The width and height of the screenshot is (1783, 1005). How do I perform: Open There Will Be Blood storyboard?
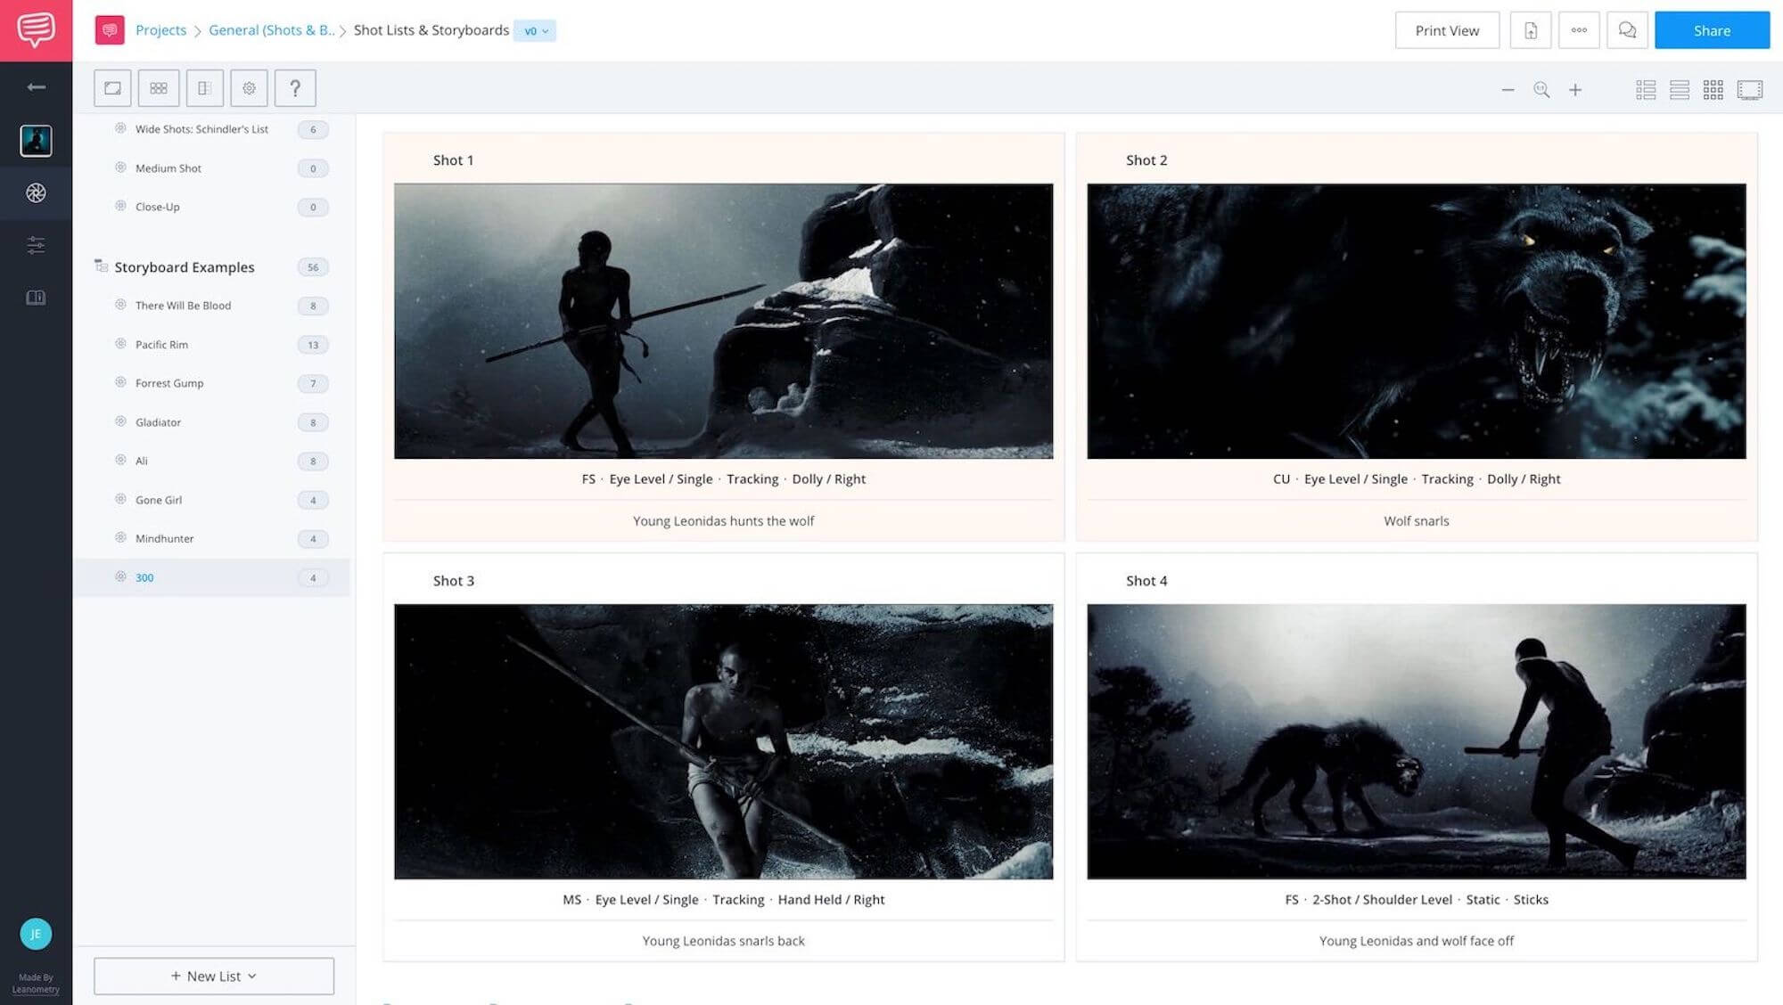click(183, 306)
